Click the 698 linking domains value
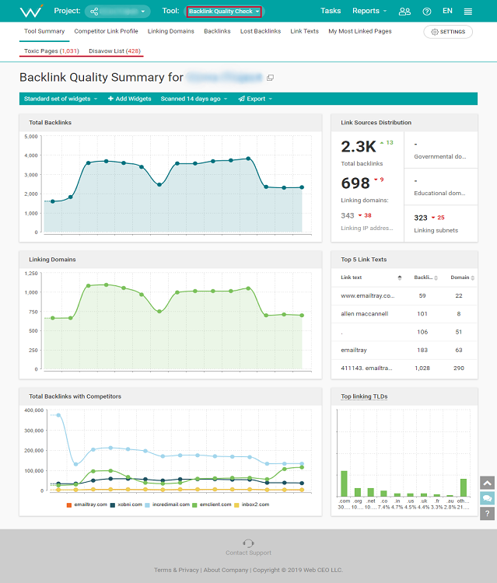 (355, 183)
